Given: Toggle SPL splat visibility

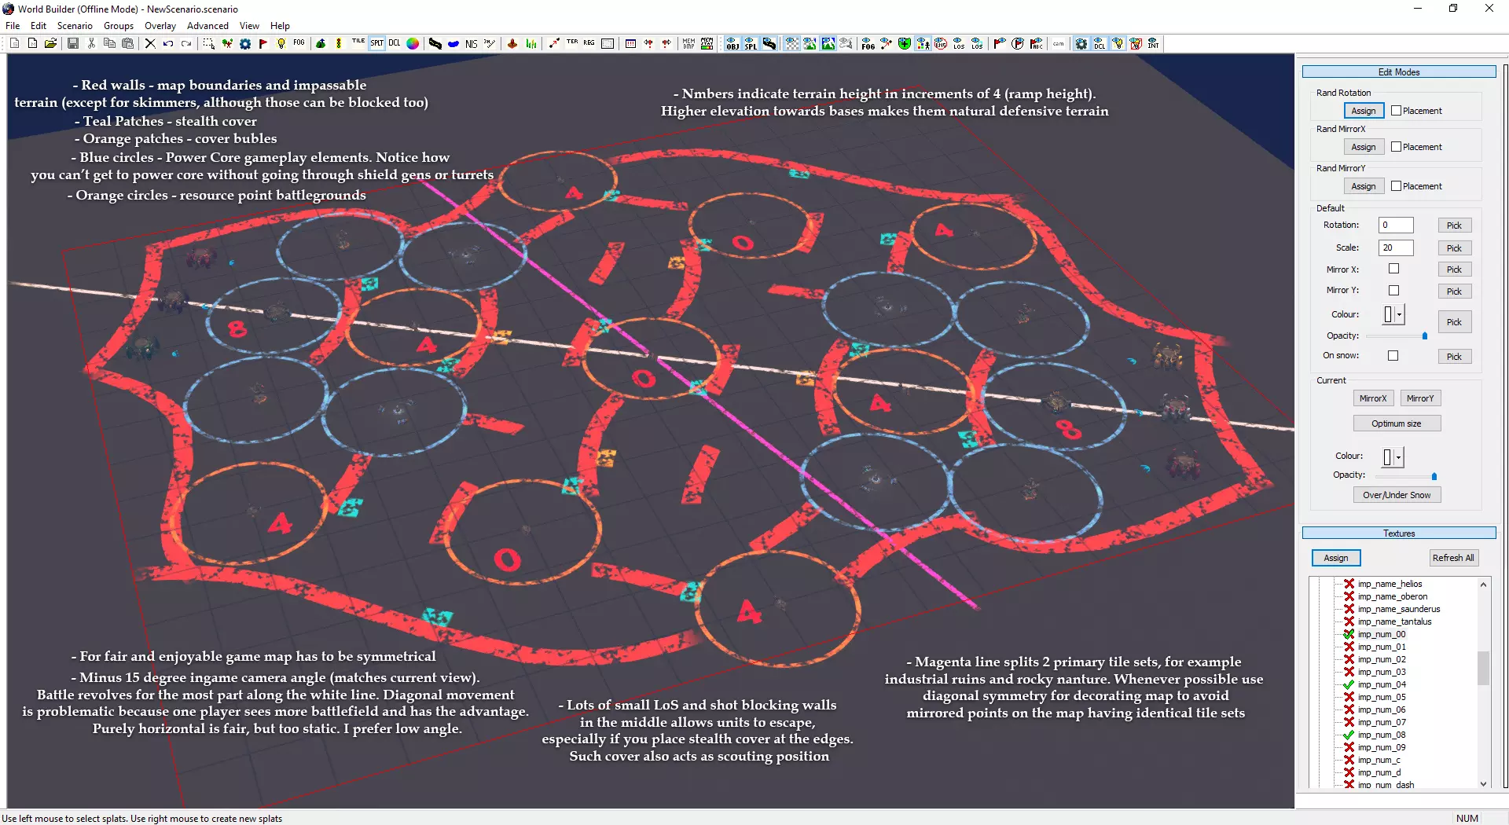Looking at the screenshot, I should pyautogui.click(x=751, y=44).
